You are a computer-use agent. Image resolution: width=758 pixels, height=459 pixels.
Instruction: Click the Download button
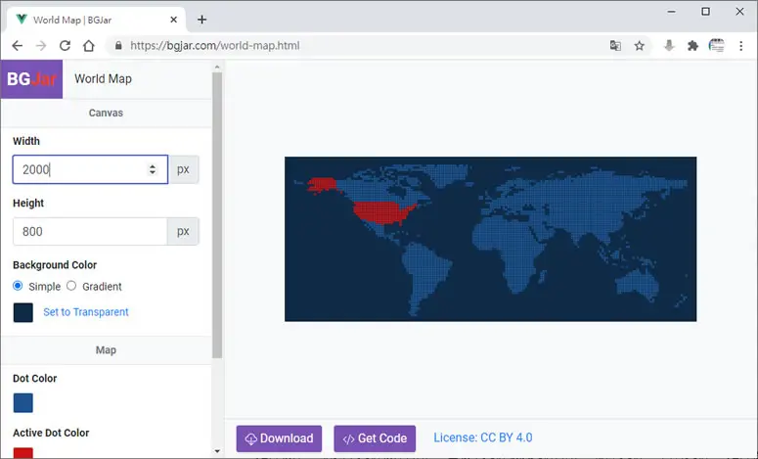tap(279, 438)
